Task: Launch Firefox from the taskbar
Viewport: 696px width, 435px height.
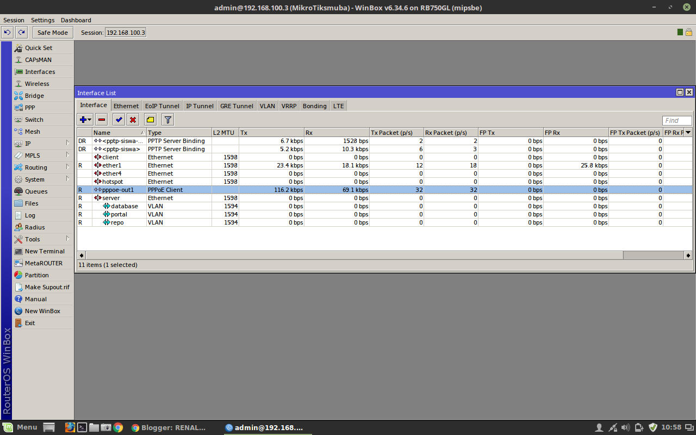Action: [x=70, y=427]
